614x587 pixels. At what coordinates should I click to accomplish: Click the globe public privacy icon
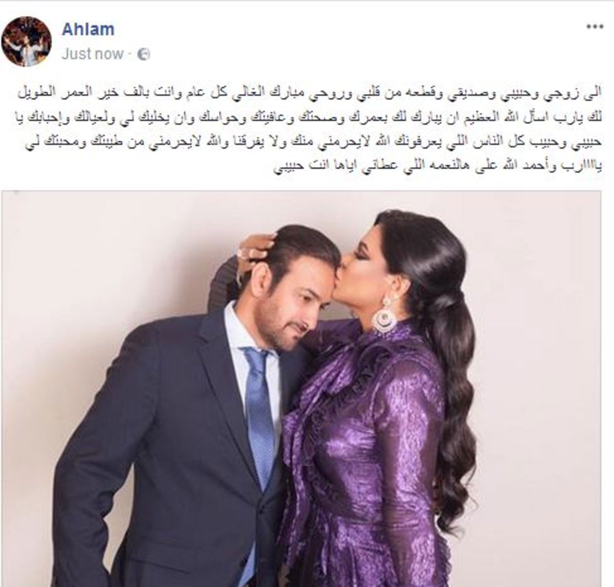pyautogui.click(x=144, y=54)
